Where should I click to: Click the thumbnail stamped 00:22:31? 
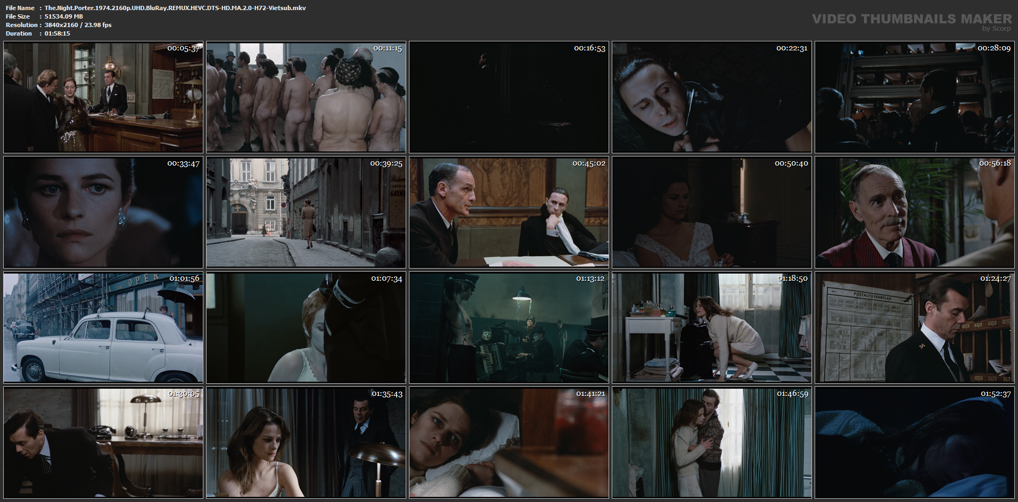pyautogui.click(x=712, y=97)
